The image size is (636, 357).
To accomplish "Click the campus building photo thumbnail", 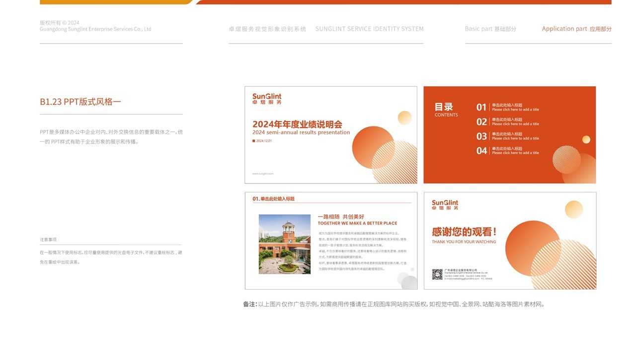I will pyautogui.click(x=285, y=245).
